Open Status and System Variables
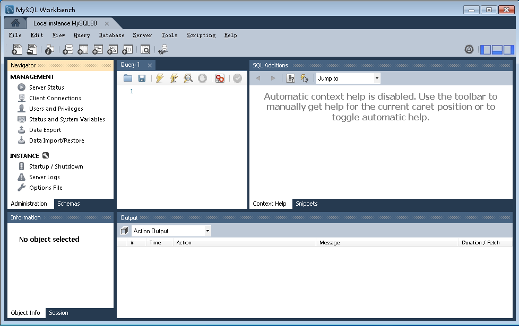519x326 pixels. pos(67,119)
